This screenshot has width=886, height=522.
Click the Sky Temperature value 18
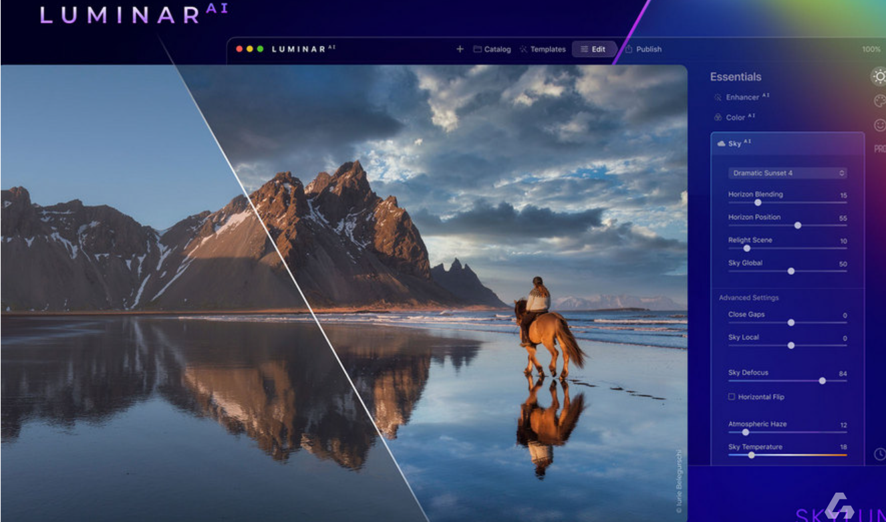click(x=843, y=448)
